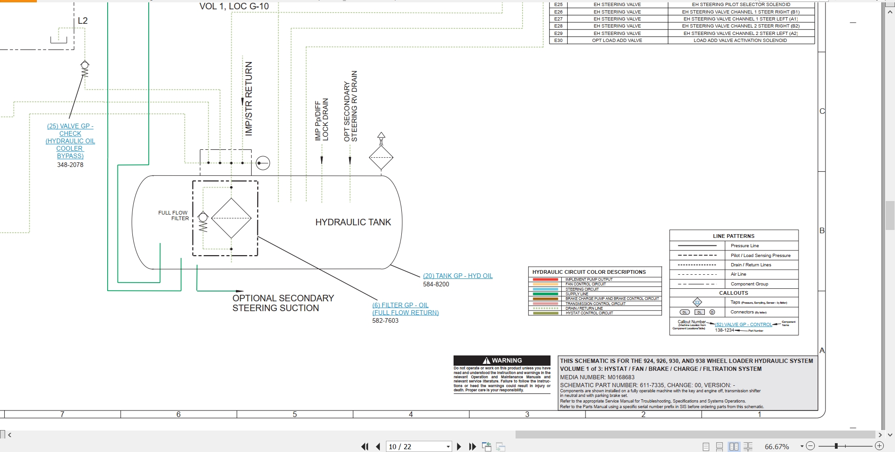Click LOAD ADD VALVE ACTIVATION SOLENOID cell
The height and width of the screenshot is (452, 895).
[740, 41]
